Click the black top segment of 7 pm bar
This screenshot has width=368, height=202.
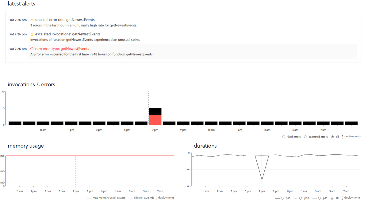(x=155, y=111)
